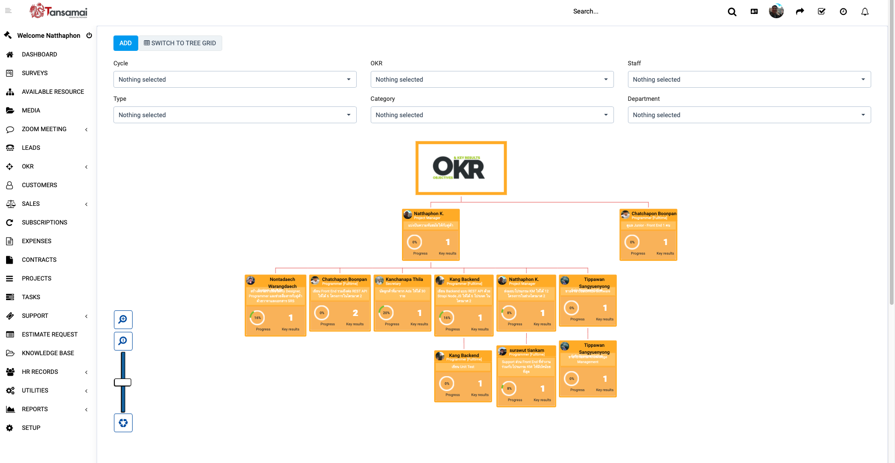Open the timer clock icon in header
This screenshot has width=895, height=463.
(x=843, y=12)
